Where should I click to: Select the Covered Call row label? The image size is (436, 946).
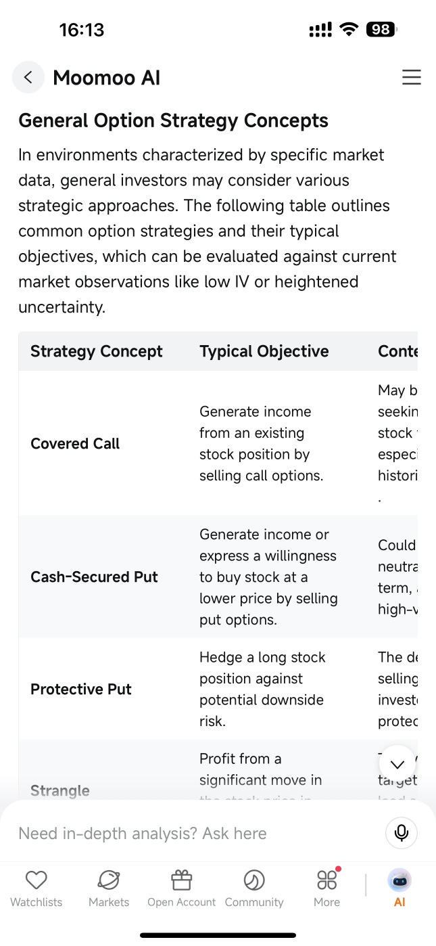[x=75, y=444]
